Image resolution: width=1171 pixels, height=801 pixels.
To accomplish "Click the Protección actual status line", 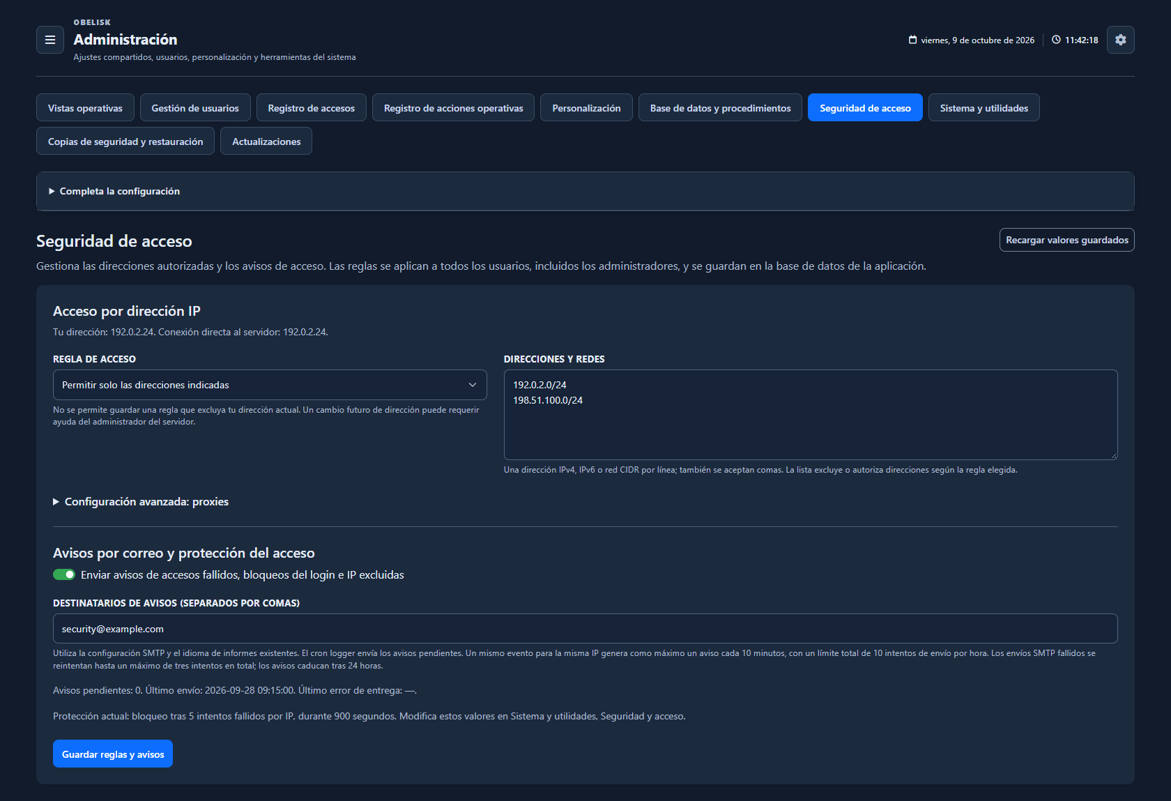I will coord(369,716).
